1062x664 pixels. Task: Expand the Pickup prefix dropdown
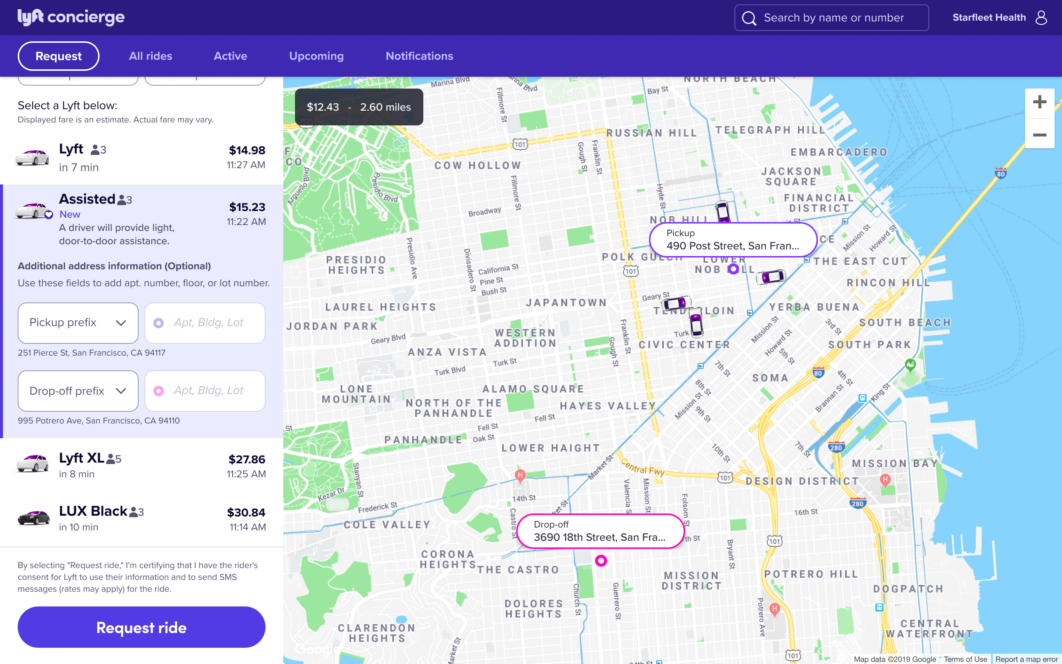pyautogui.click(x=78, y=323)
